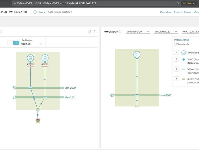Click the firewall rule tags under right VM
The image size is (199, 150).
45,65
